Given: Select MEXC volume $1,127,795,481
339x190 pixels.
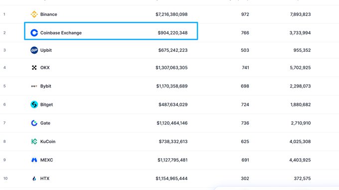Looking at the screenshot, I should pos(172,160).
